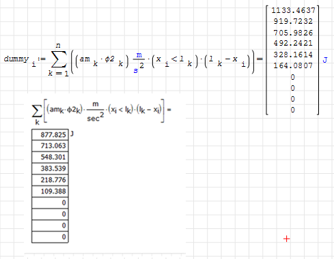Click the blue J unit beside result vector
The image size is (334, 259).
click(x=325, y=60)
